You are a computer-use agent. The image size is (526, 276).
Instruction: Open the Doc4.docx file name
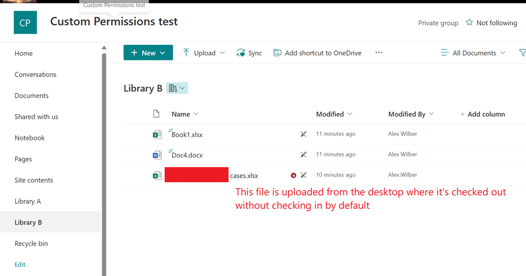[x=187, y=155]
